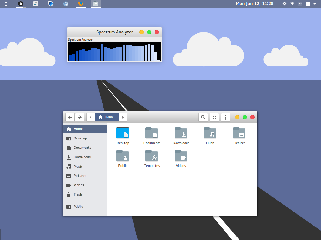Click the Spectrum Analyzer bar graph display

pyautogui.click(x=114, y=52)
